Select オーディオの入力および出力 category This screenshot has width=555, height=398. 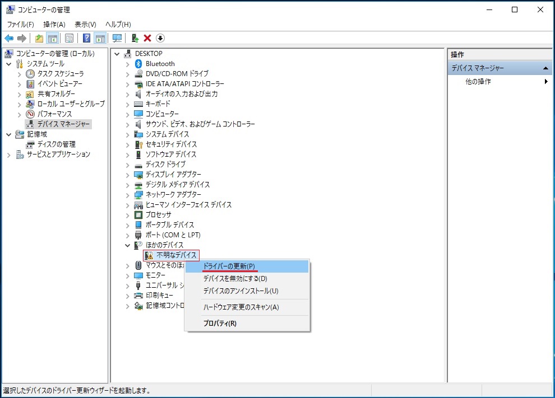pyautogui.click(x=182, y=94)
